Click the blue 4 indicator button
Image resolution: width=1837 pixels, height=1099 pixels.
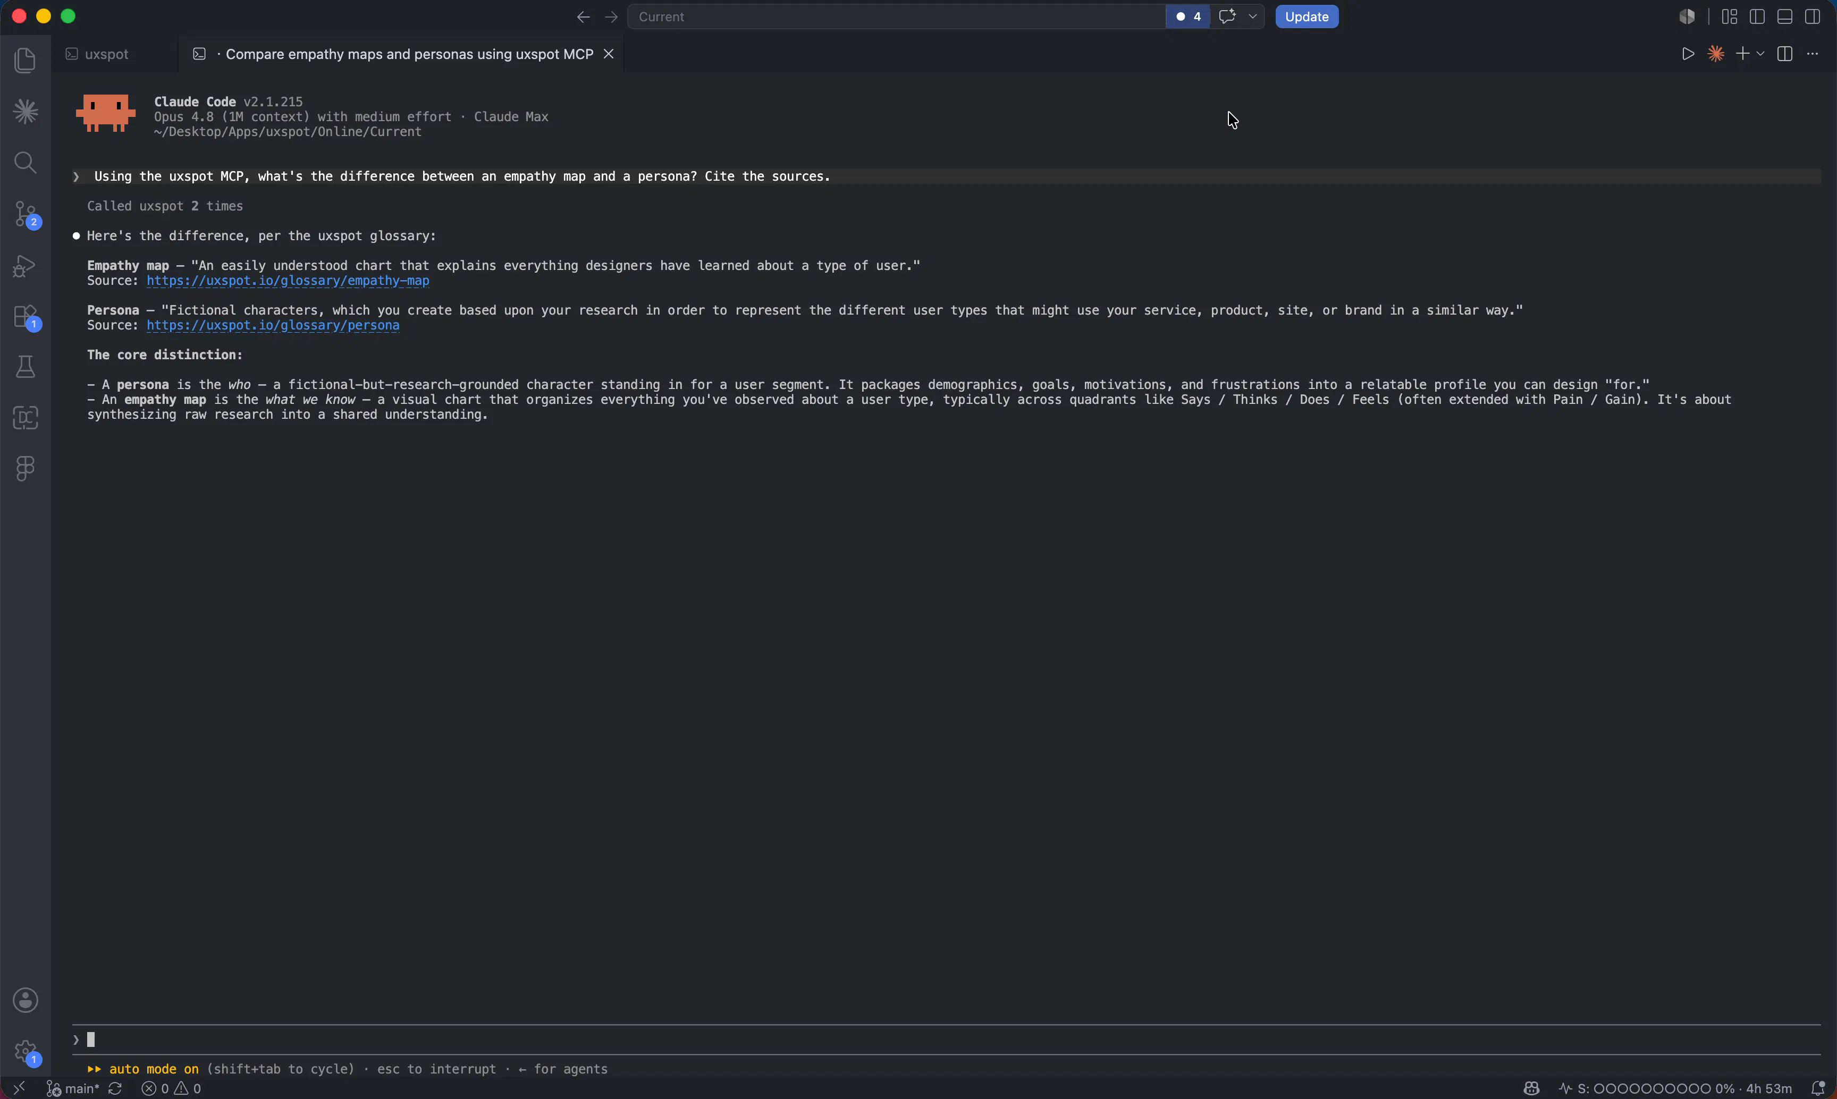click(1187, 16)
